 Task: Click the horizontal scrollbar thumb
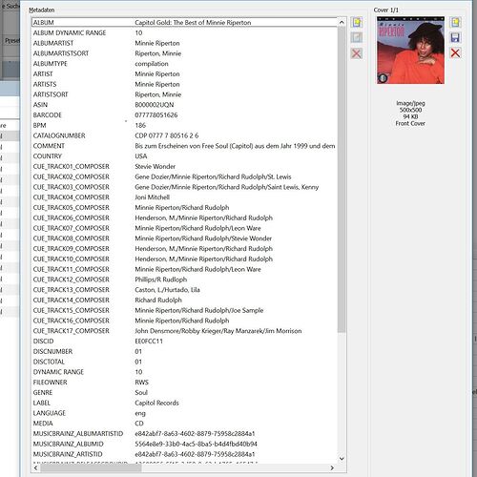pos(91,467)
